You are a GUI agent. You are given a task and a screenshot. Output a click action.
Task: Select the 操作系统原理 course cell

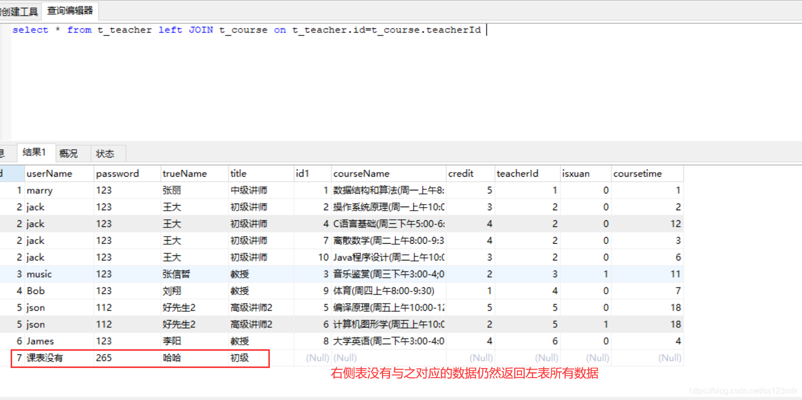(x=389, y=207)
